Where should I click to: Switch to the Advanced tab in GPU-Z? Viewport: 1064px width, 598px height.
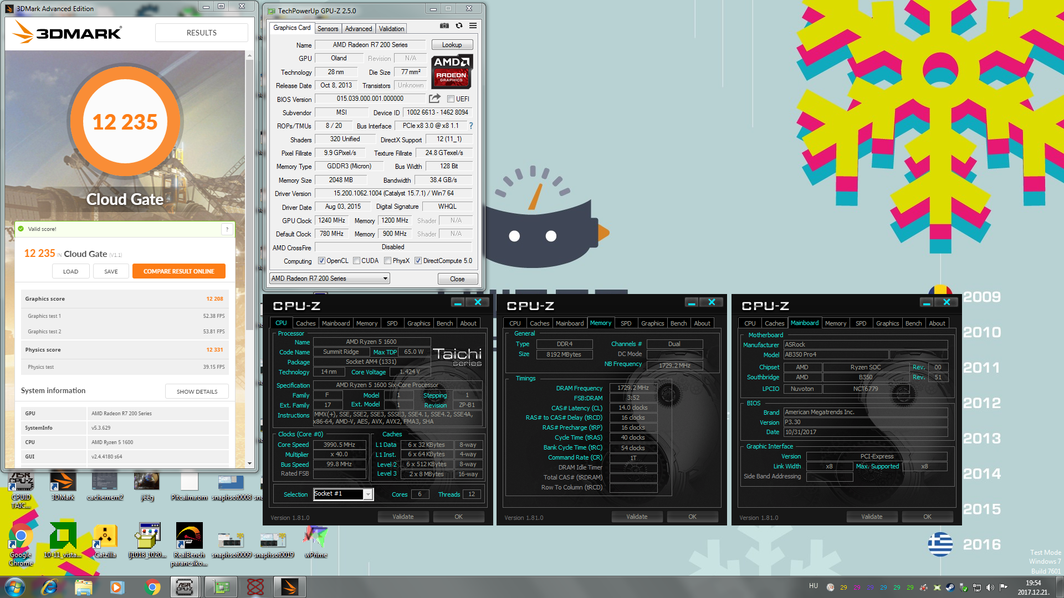(359, 29)
